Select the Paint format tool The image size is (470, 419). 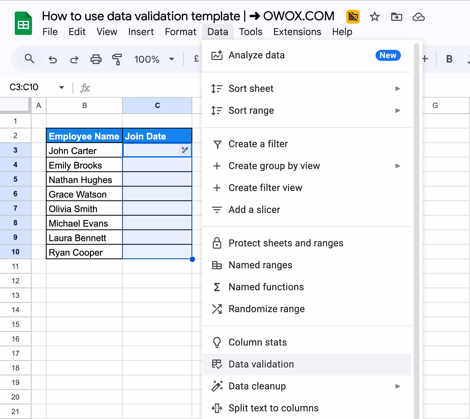point(117,59)
